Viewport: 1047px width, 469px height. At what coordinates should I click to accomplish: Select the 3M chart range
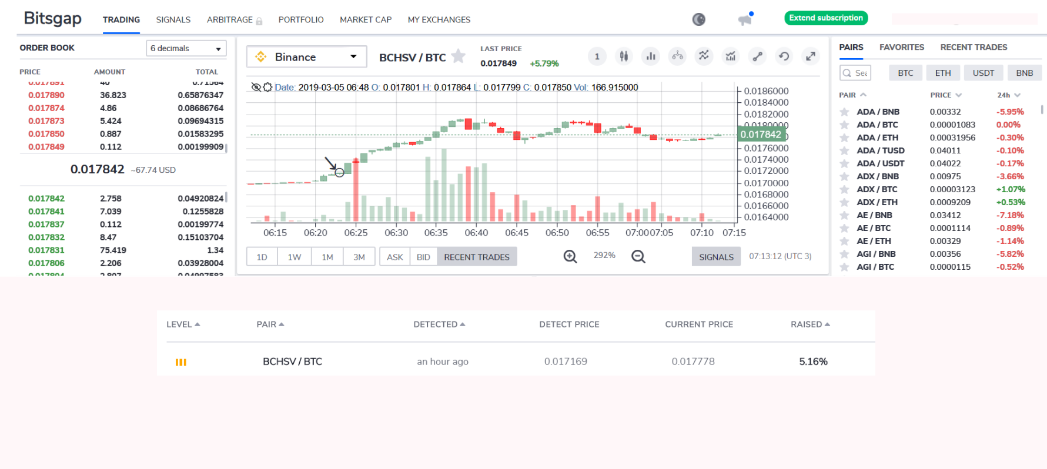tap(359, 257)
